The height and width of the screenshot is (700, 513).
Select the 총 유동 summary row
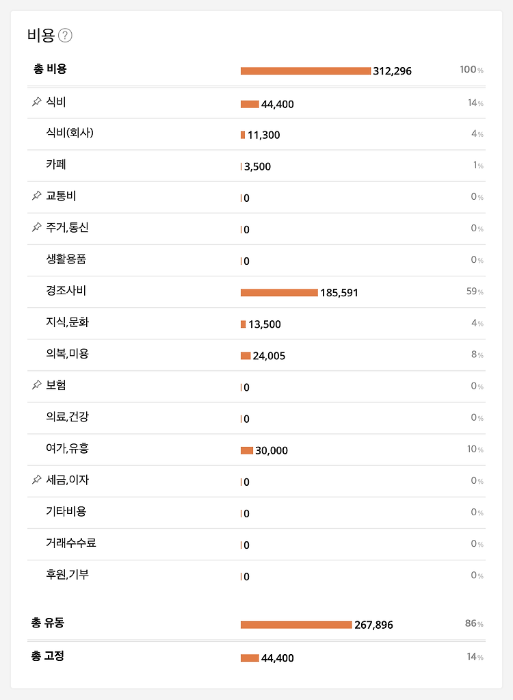click(256, 623)
